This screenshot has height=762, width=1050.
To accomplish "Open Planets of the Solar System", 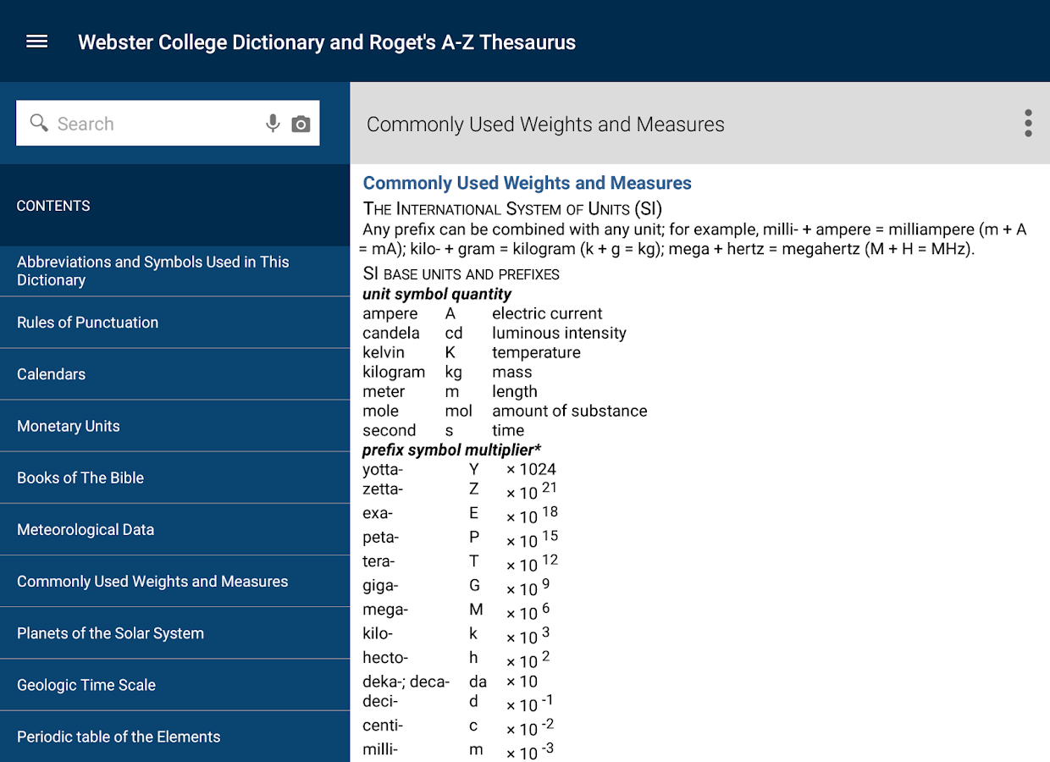I will click(174, 632).
